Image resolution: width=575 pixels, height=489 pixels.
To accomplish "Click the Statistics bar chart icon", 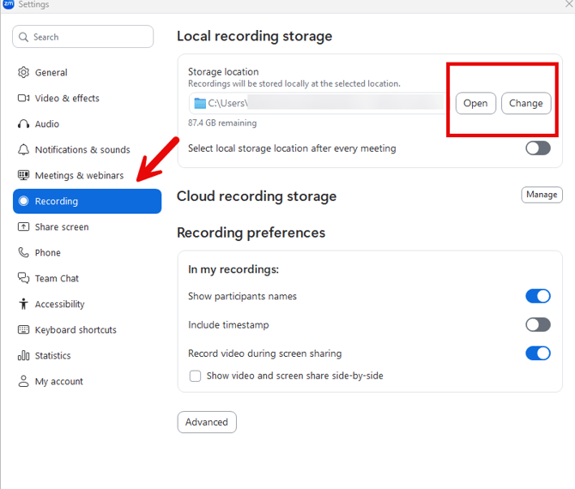I will 24,356.
